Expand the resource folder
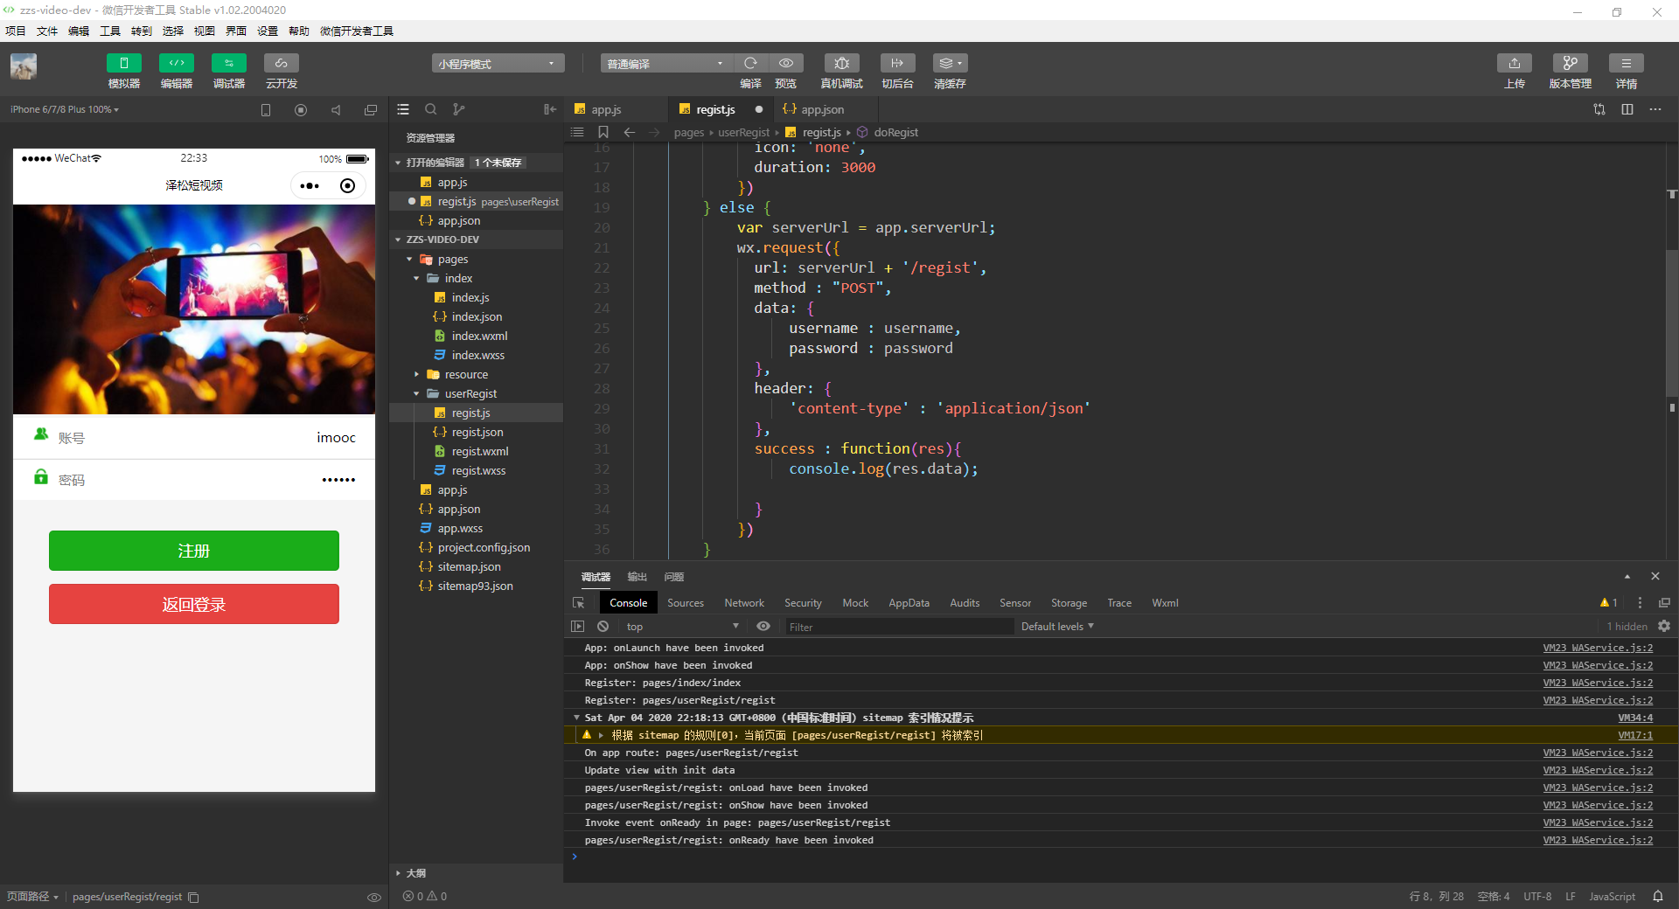This screenshot has height=909, width=1679. [x=466, y=374]
